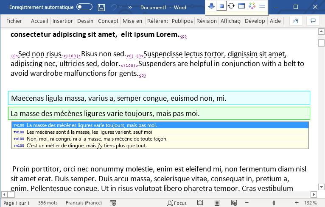Click the text Sed non risus.
This screenshot has height=207, width=325.
pyautogui.click(x=40, y=54)
